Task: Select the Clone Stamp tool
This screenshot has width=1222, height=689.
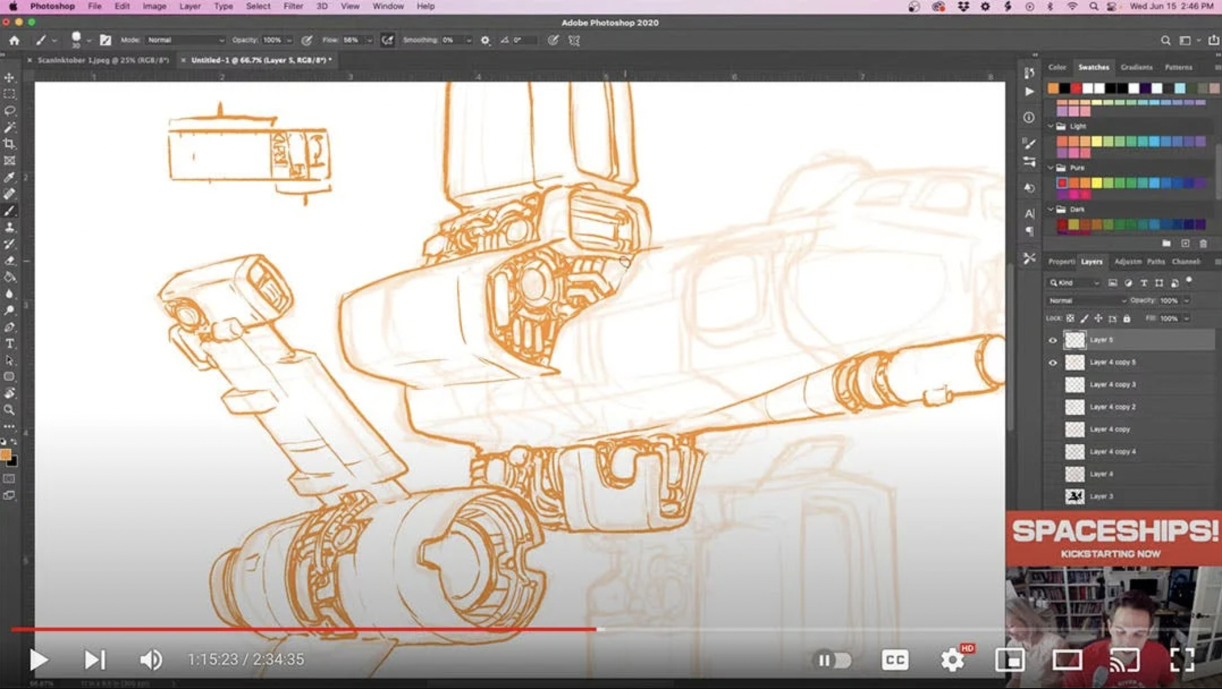Action: (10, 227)
